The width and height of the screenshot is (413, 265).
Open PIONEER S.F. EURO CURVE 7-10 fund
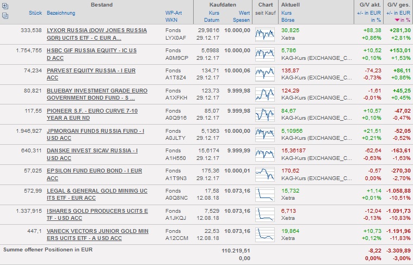pyautogui.click(x=92, y=114)
